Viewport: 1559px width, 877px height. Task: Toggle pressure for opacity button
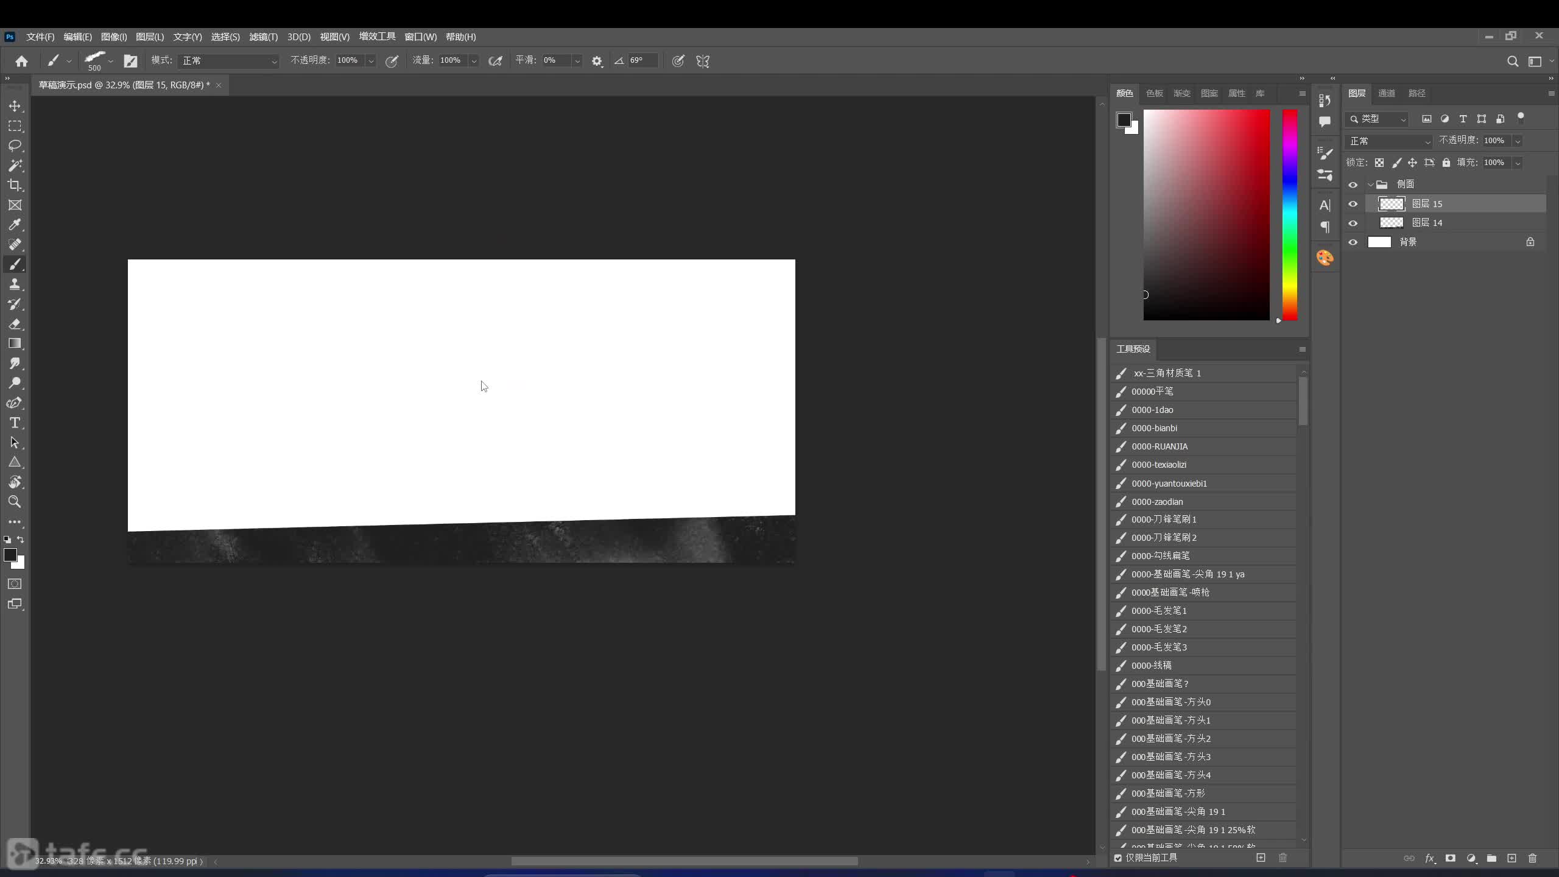392,61
